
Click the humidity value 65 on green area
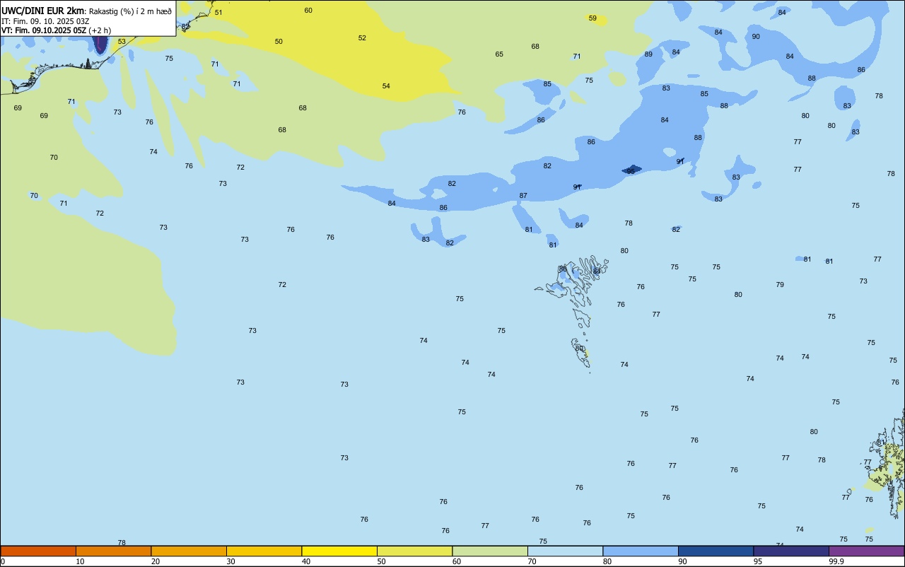click(x=499, y=54)
